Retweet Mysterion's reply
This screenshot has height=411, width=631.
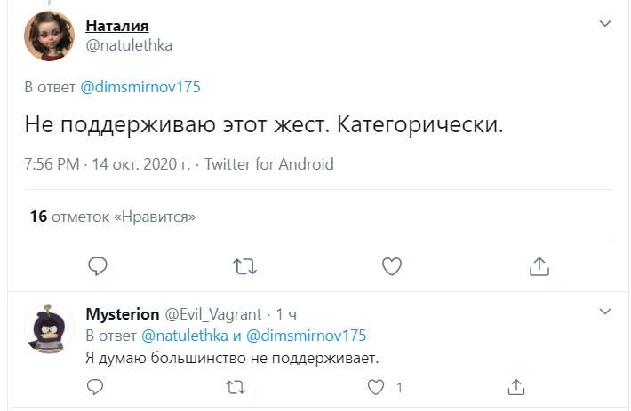tap(235, 387)
